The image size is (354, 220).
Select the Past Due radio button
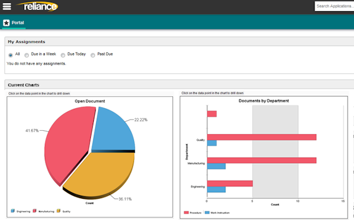[93, 55]
